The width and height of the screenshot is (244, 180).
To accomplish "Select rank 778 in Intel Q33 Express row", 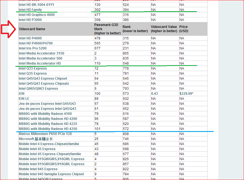I will pyautogui.click(x=126, y=68).
